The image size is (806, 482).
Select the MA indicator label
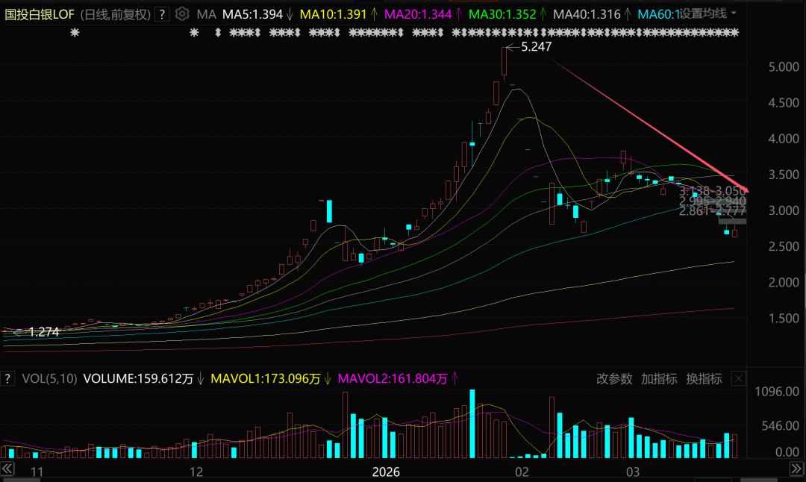(206, 14)
